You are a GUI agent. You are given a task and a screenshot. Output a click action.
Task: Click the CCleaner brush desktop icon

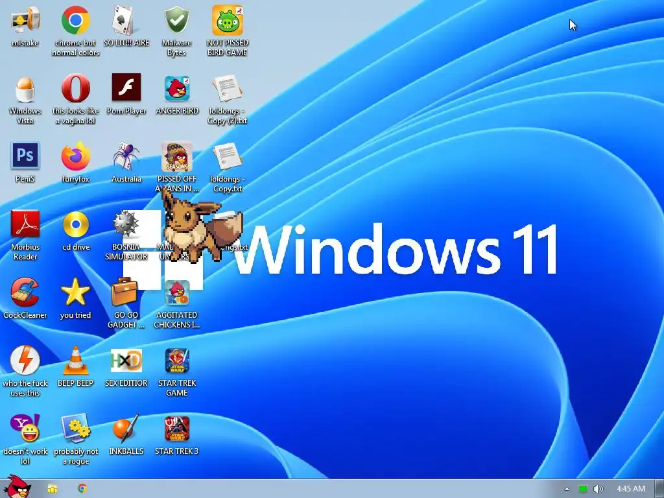tap(25, 292)
